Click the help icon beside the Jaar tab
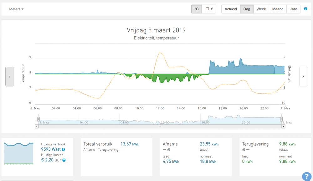This screenshot has width=313, height=181. (x=305, y=9)
